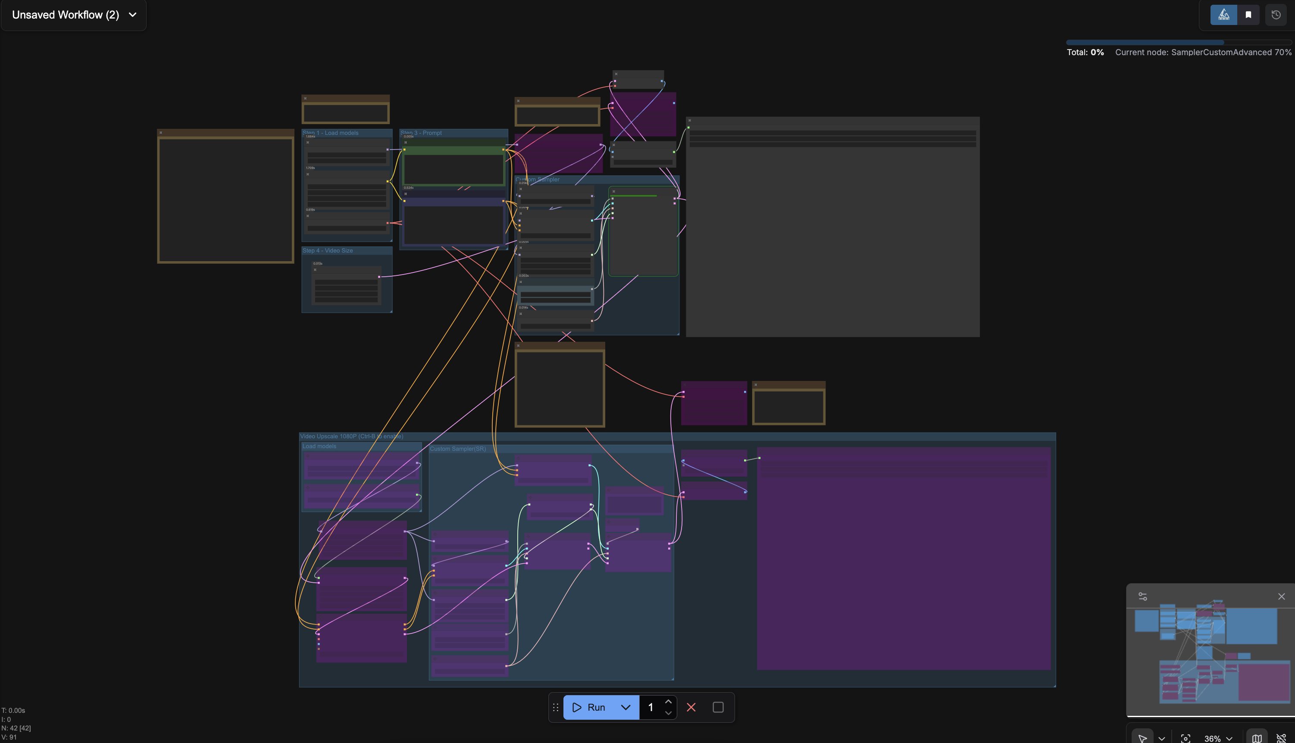Click the Step 4 - Video Size group title
The image size is (1295, 743).
click(328, 250)
